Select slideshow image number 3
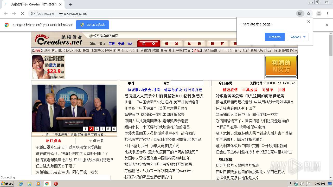This screenshot has height=187, width=333. click(x=97, y=129)
